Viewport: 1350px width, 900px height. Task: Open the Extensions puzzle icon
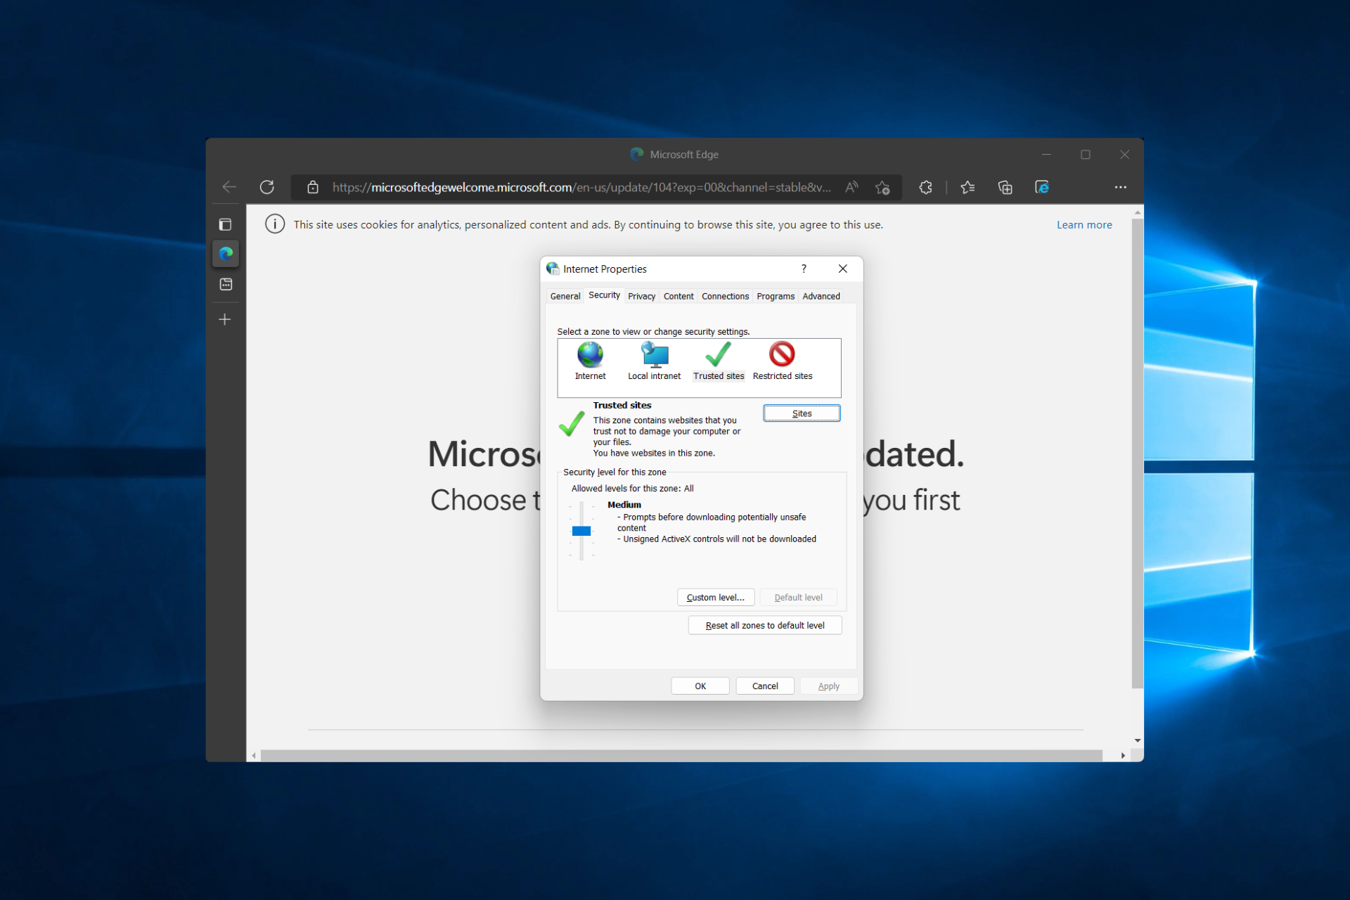tap(926, 187)
